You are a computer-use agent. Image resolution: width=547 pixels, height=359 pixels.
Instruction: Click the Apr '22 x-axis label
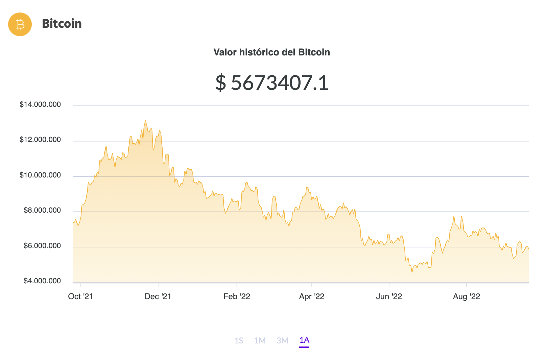(x=312, y=296)
